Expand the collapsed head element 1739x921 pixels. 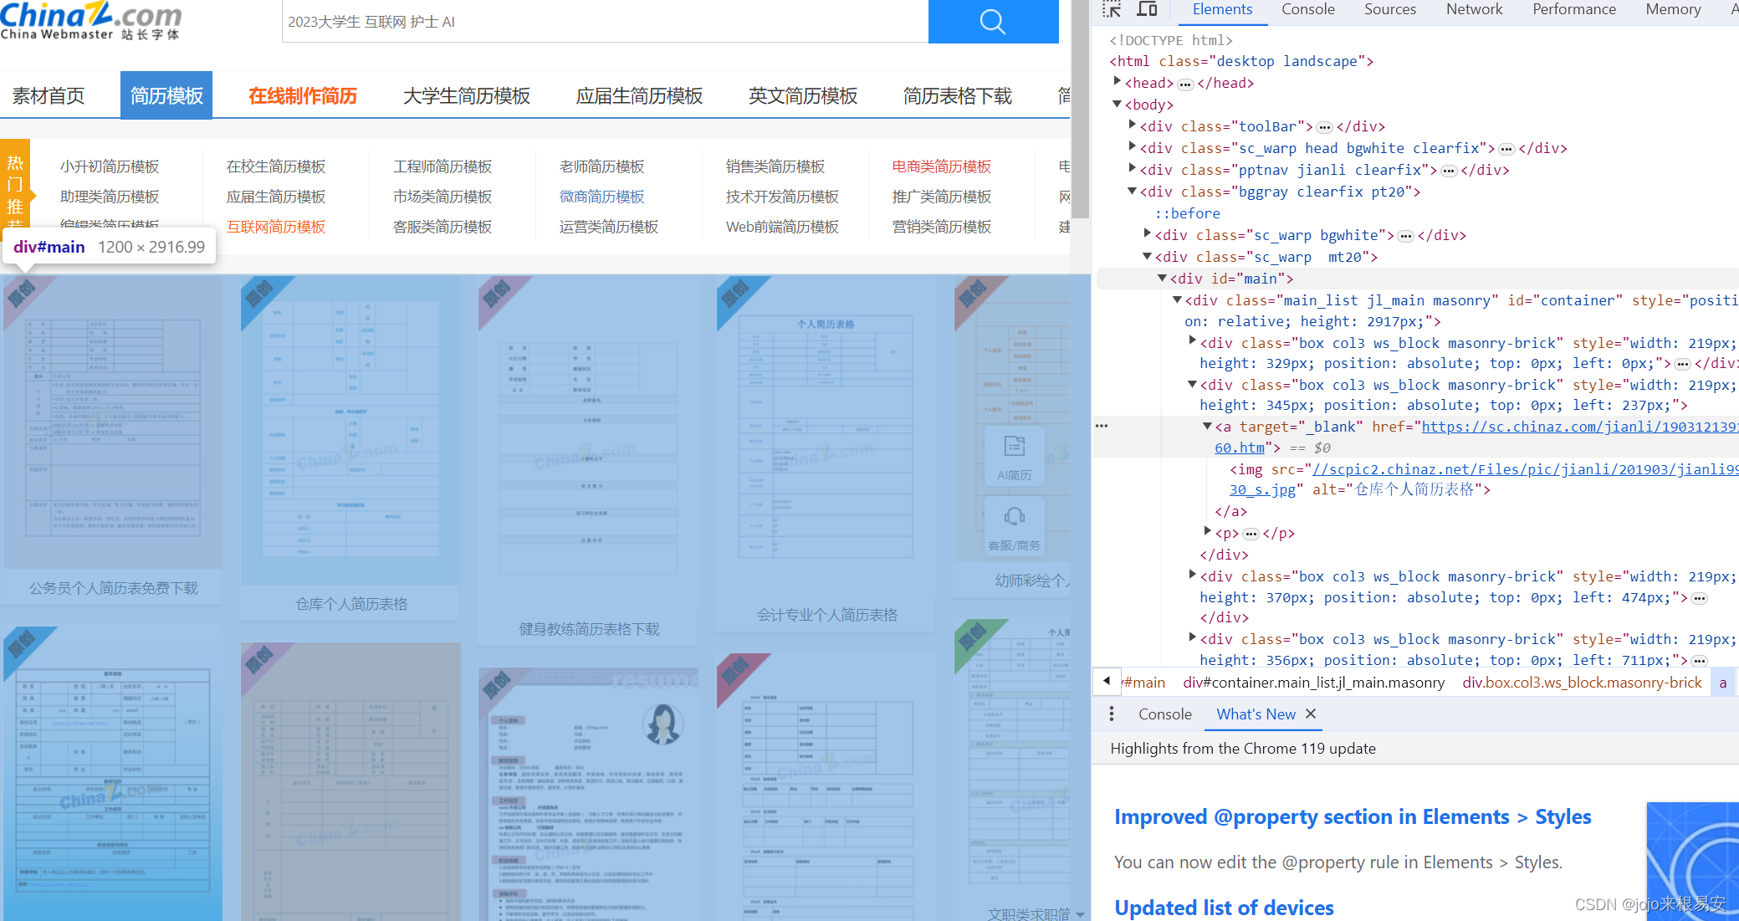[1118, 82]
